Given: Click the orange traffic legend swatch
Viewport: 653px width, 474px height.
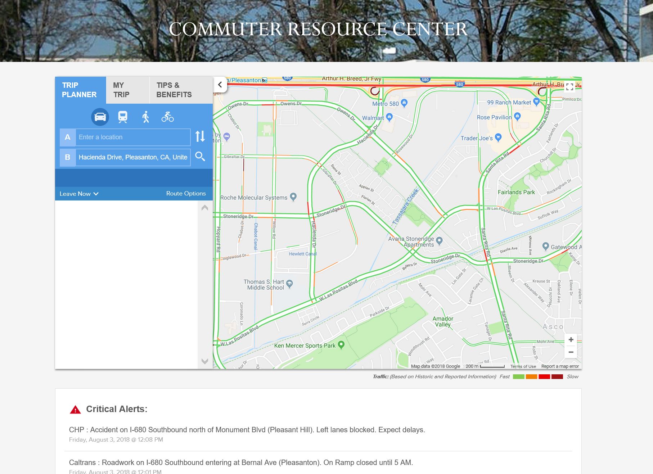Looking at the screenshot, I should coord(531,377).
